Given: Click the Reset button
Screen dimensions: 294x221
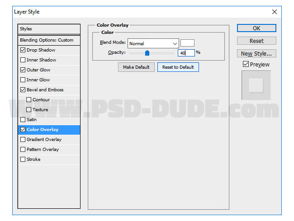Looking at the screenshot, I should click(256, 41).
